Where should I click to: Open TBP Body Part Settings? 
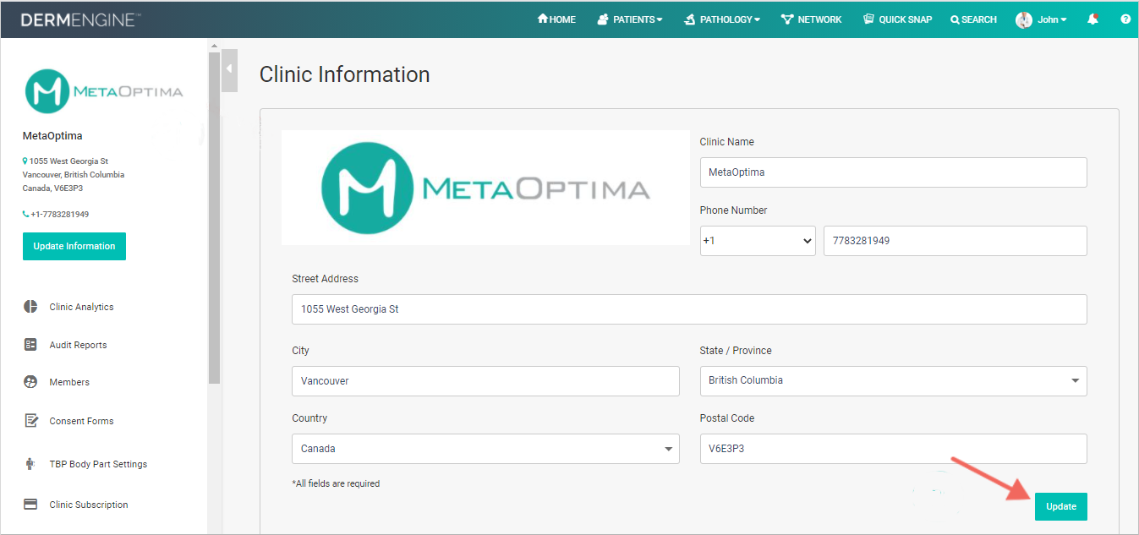pos(98,464)
